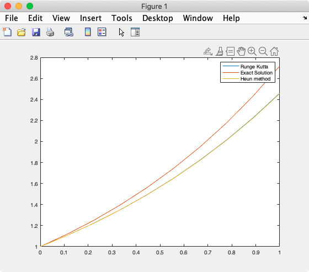Click the dock figure arrow icon
The height and width of the screenshot is (272, 309).
coord(305,18)
